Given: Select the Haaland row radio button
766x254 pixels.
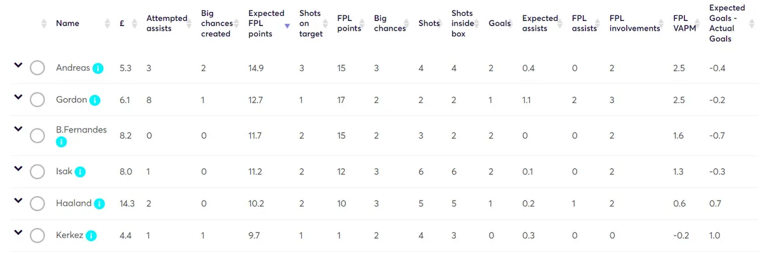Looking at the screenshot, I should pyautogui.click(x=37, y=203).
